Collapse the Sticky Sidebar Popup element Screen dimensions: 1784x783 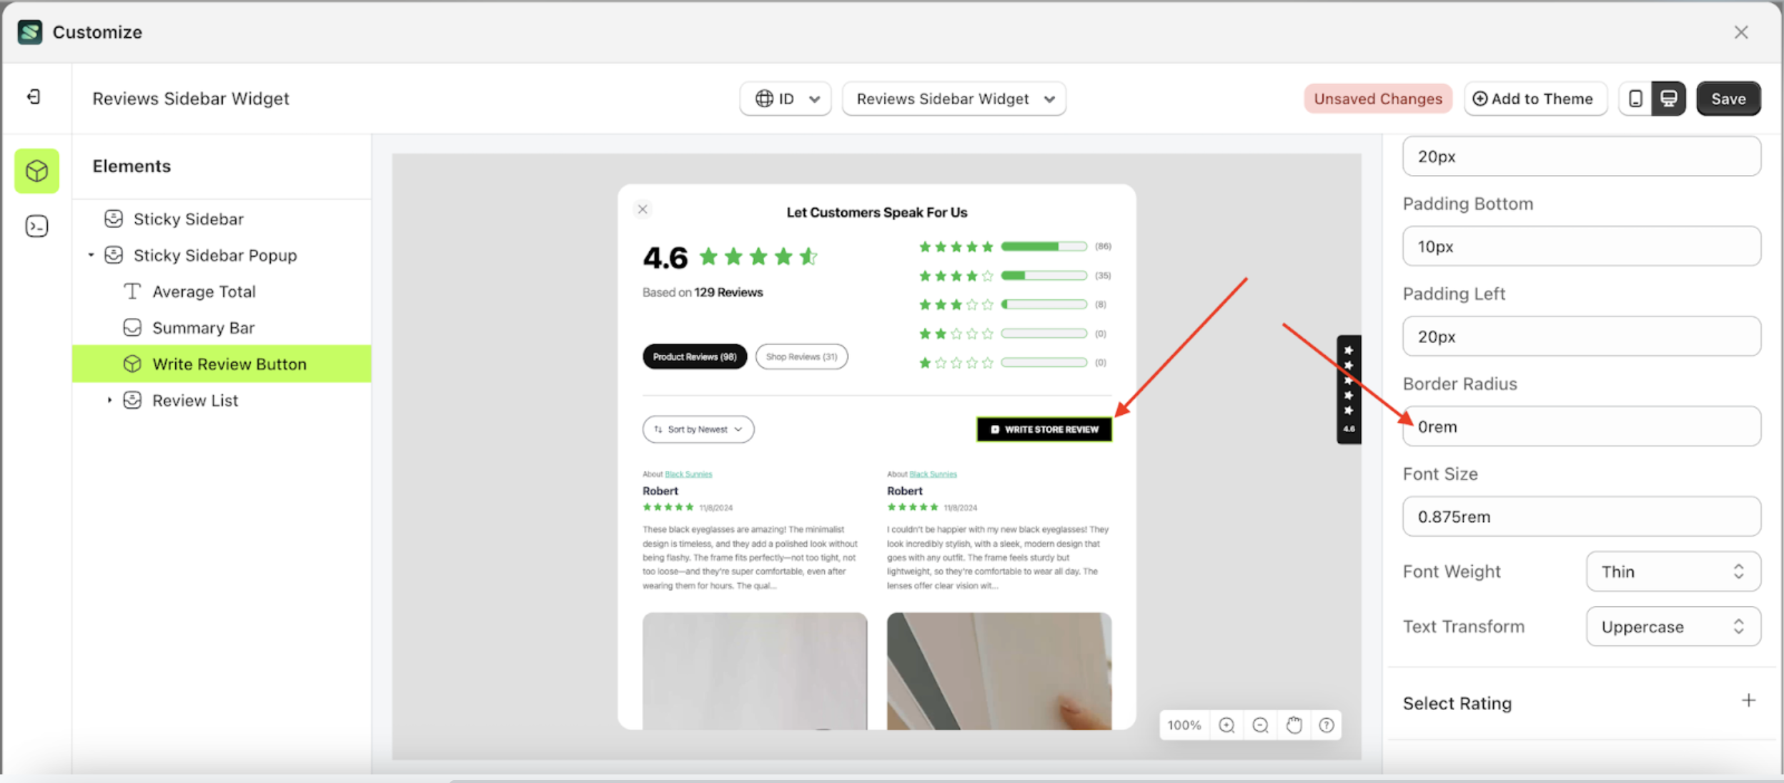(91, 254)
